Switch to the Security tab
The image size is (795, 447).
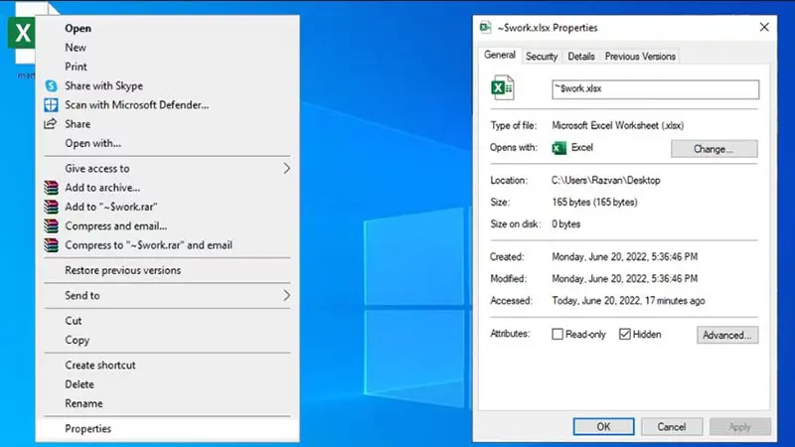[x=542, y=57]
